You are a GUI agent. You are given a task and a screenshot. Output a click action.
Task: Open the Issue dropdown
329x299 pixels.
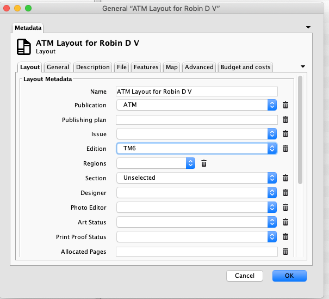pos(196,134)
